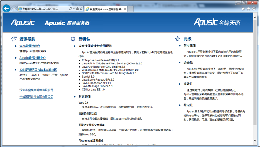The height and width of the screenshot is (148, 260).
Task: Click the Web 2.0 subheading
Action: [x=84, y=103]
